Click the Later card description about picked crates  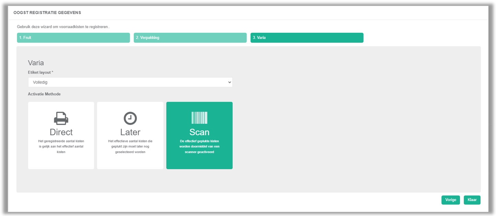[x=130, y=147]
